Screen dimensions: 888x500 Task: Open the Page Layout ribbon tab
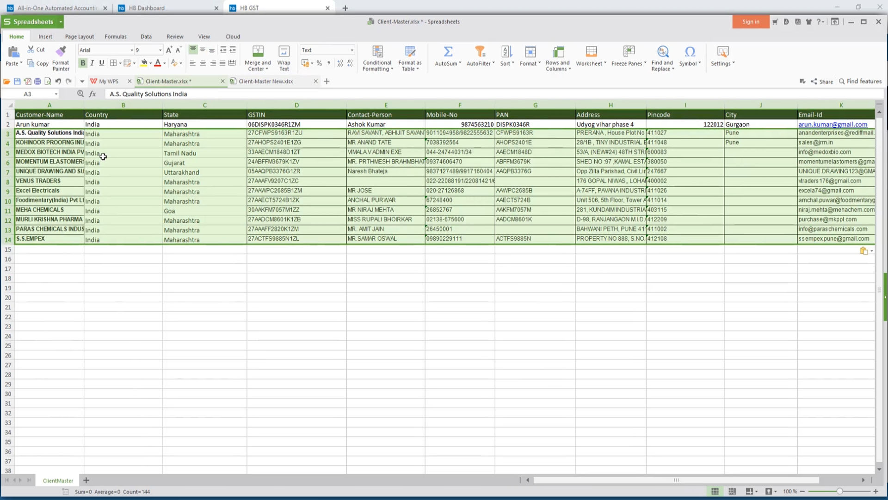click(x=79, y=37)
